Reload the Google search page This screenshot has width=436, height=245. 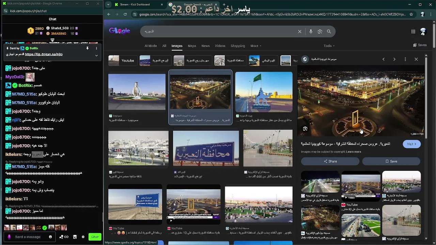pos(125,14)
